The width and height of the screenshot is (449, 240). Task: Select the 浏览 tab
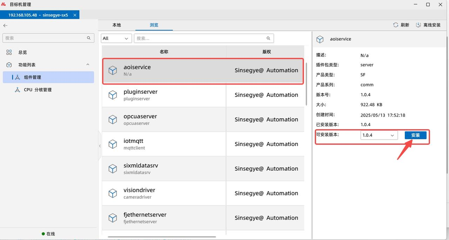154,25
